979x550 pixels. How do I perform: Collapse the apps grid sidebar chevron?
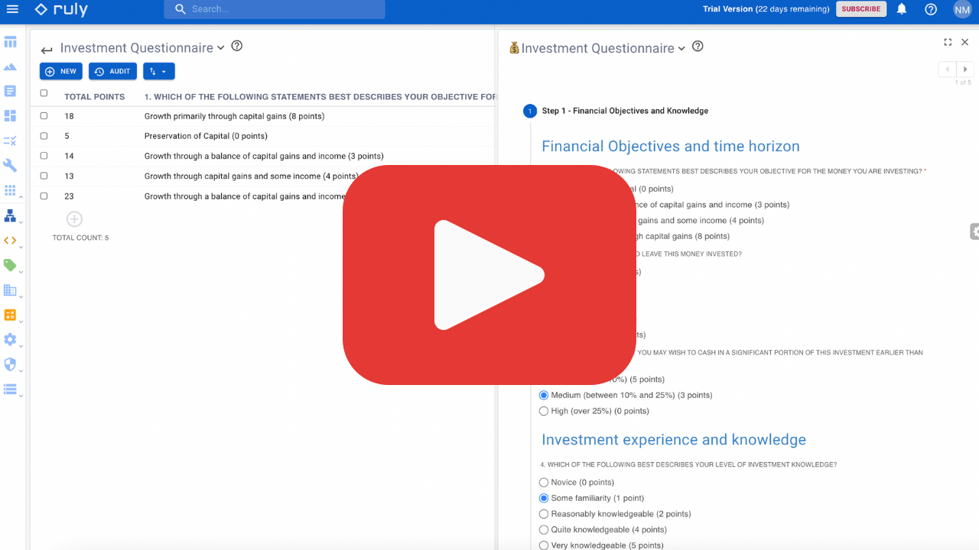21,197
